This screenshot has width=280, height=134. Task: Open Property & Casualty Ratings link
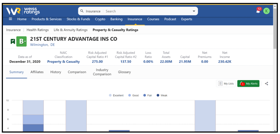(x=115, y=30)
